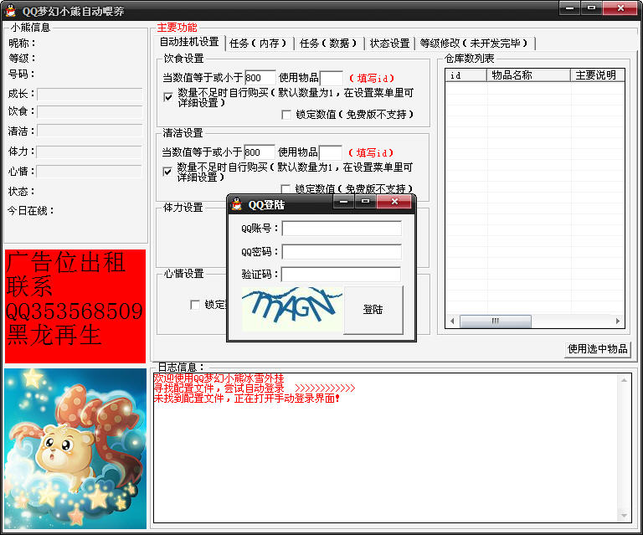
Task: Click the id column header
Action: point(466,75)
